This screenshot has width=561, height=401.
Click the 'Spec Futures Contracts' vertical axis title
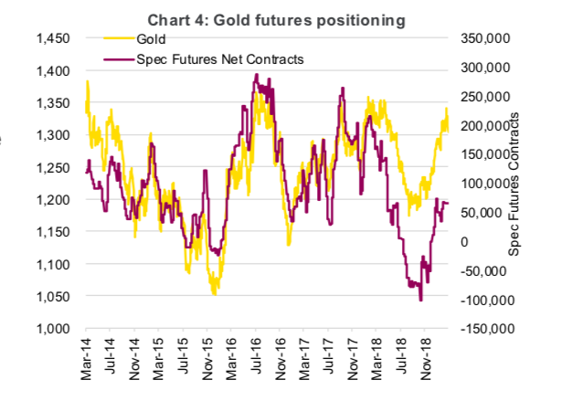(513, 185)
